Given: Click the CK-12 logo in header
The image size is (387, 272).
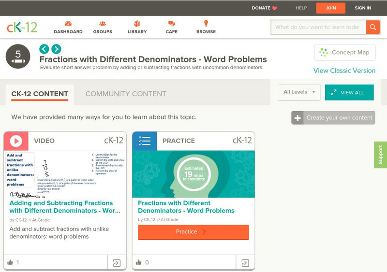Looking at the screenshot, I should tap(22, 27).
